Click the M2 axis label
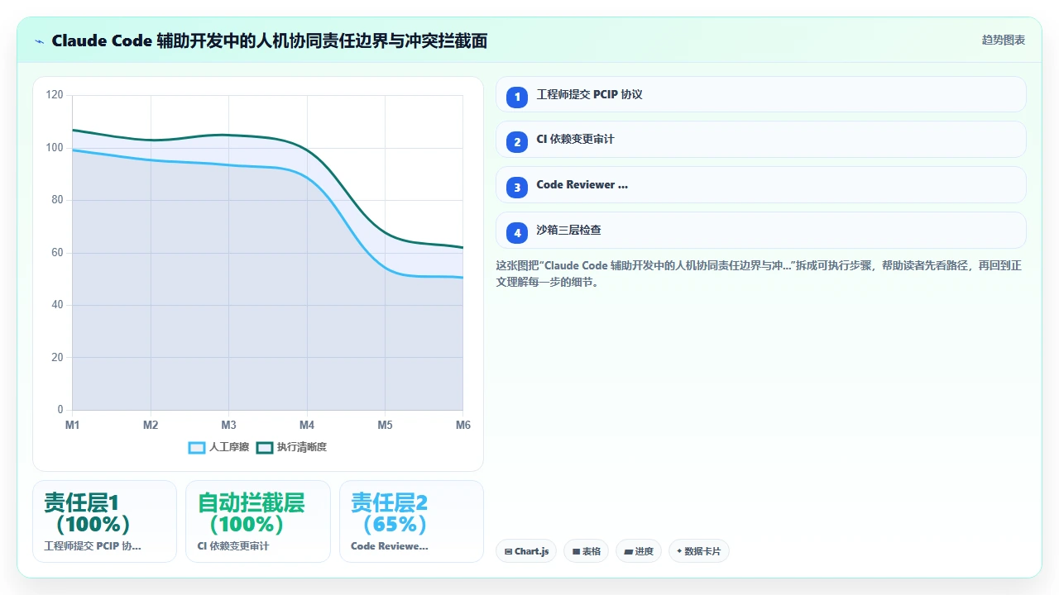The image size is (1059, 595). pyautogui.click(x=151, y=425)
